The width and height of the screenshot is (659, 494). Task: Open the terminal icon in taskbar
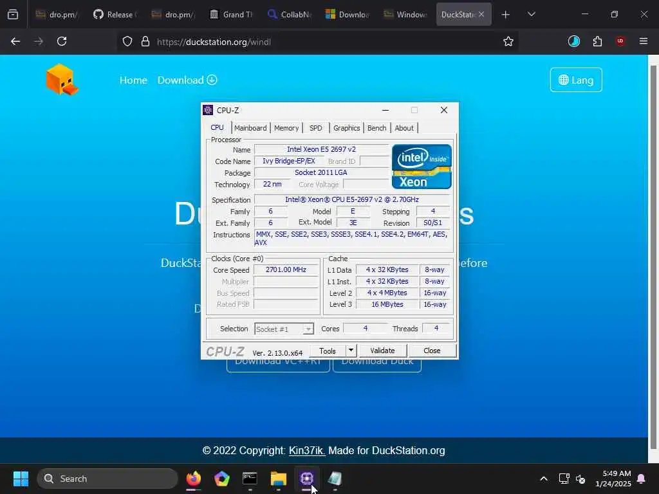point(250,479)
